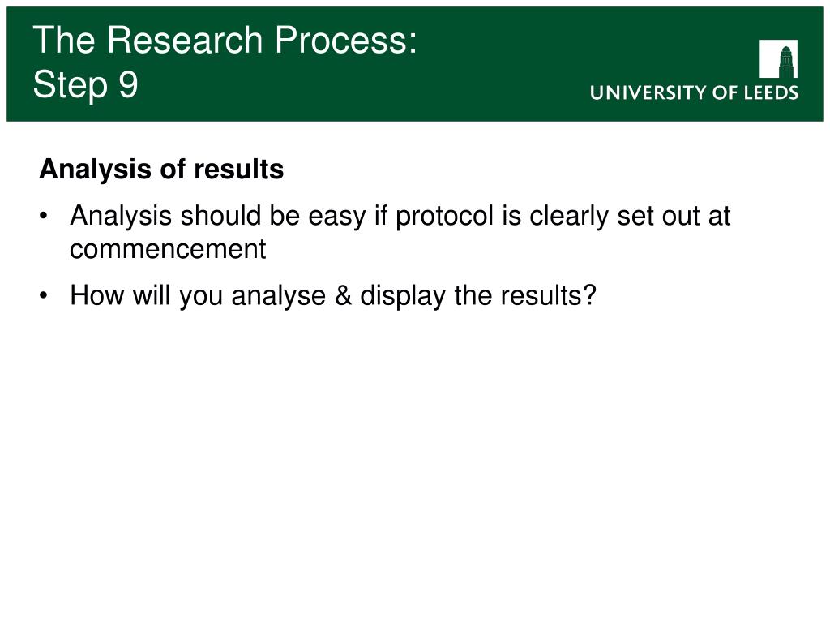Click the first bullet point marker
830x623 pixels.
pyautogui.click(x=44, y=216)
